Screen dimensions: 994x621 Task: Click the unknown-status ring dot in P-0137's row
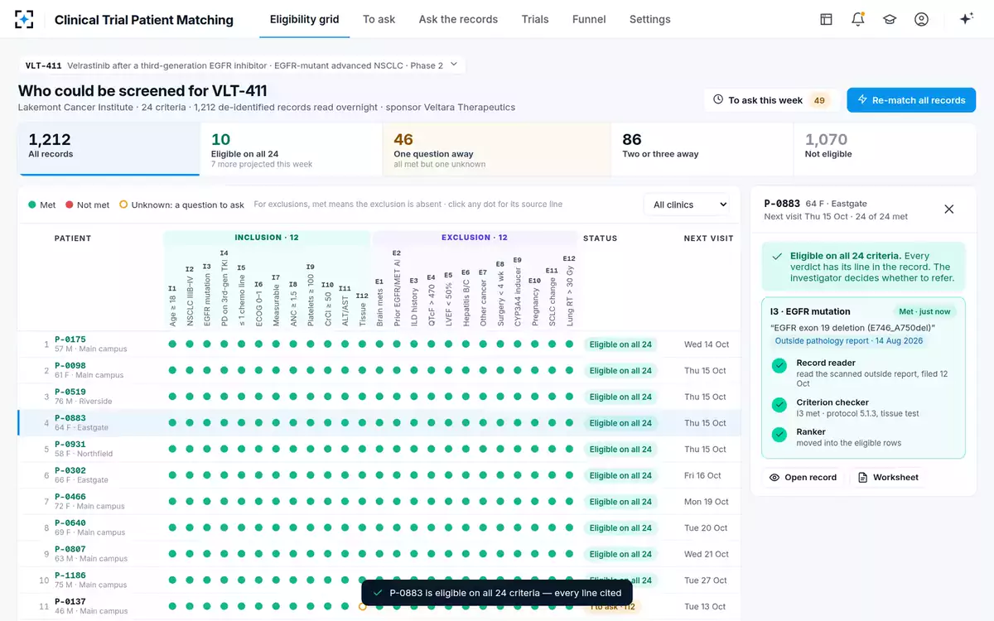click(362, 607)
